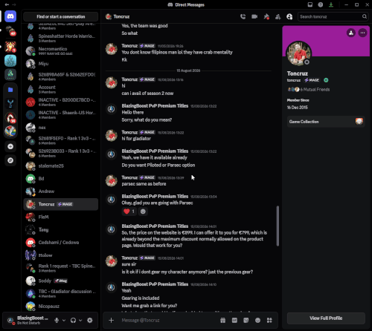Open the nex conversation
Image resolution: width=372 pixels, height=331 pixels.
pyautogui.click(x=61, y=128)
